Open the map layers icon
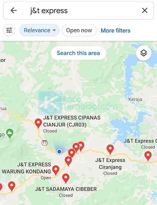The width and height of the screenshot is (157, 205). pos(144,53)
